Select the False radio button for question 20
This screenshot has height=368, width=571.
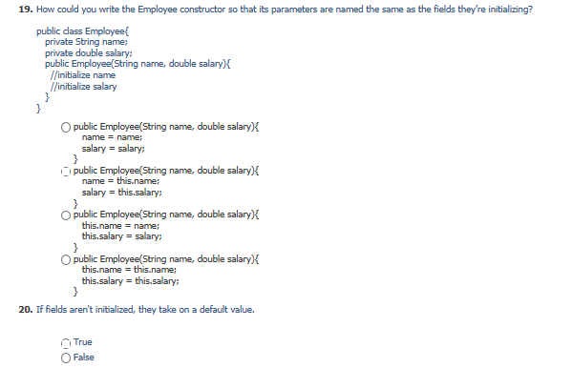point(66,358)
